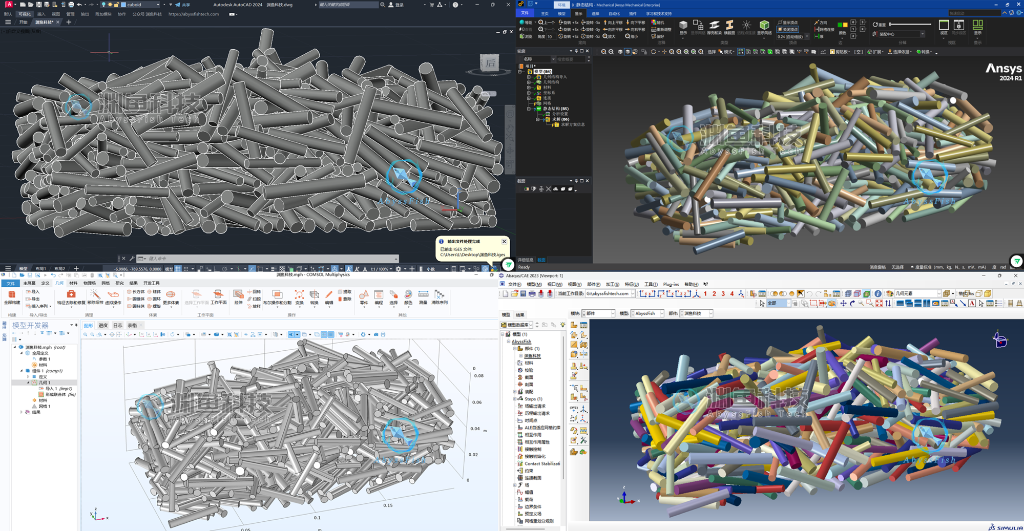Click the Measure icon in COMSOL ribbon
1024x531 pixels.
(x=423, y=294)
